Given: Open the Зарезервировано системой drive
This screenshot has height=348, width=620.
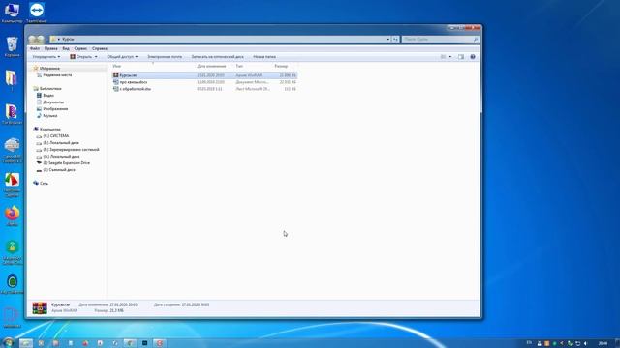Looking at the screenshot, I should 71,150.
